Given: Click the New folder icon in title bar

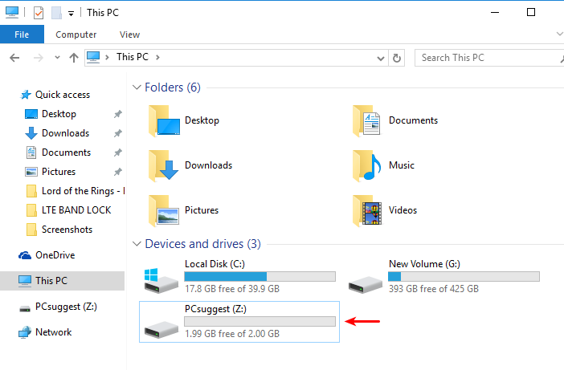Looking at the screenshot, I should click(x=55, y=13).
